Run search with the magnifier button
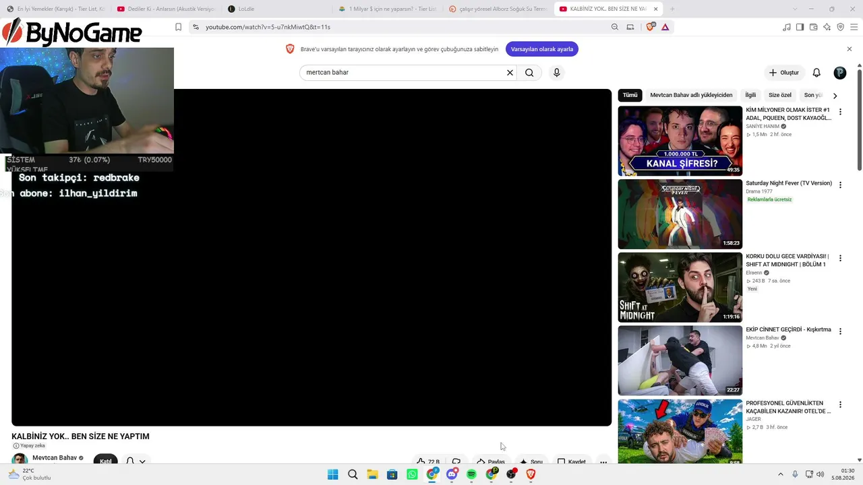The height and width of the screenshot is (485, 863). click(529, 73)
